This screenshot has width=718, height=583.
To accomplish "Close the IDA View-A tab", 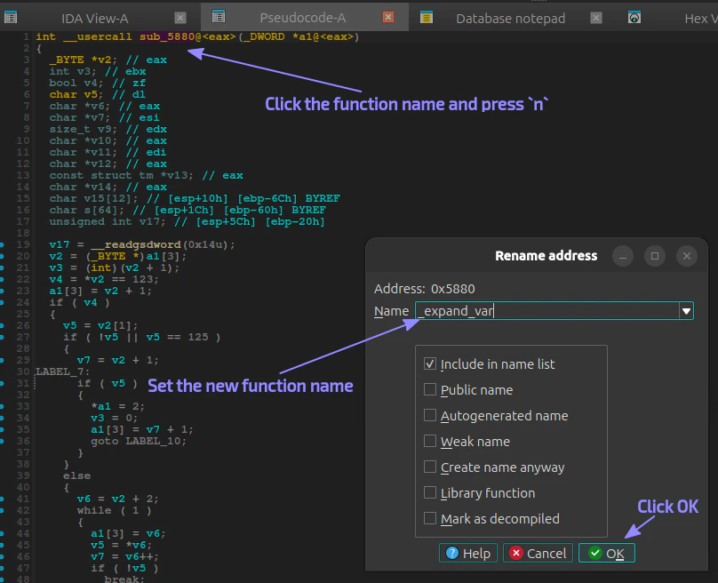I will pos(180,18).
